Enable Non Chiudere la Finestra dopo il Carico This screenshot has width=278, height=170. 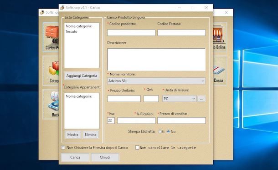click(x=63, y=148)
